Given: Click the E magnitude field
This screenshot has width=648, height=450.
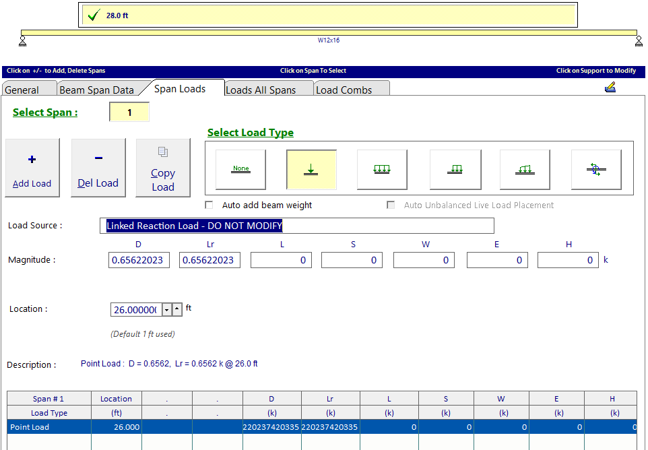Looking at the screenshot, I should [x=497, y=260].
